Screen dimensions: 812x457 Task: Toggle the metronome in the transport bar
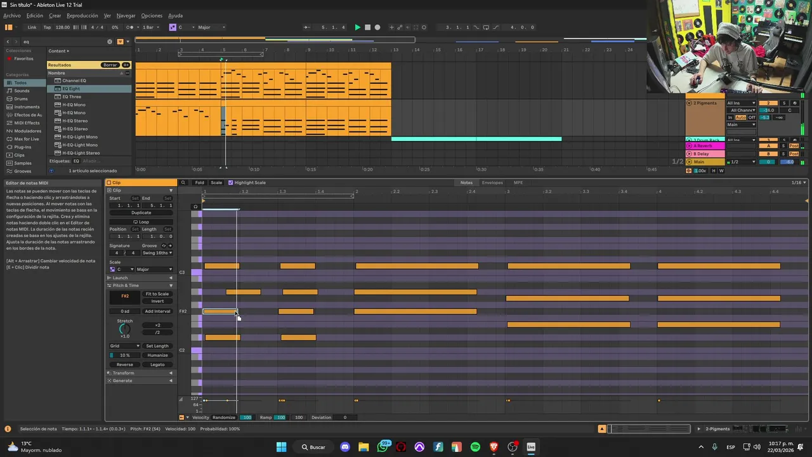point(131,27)
